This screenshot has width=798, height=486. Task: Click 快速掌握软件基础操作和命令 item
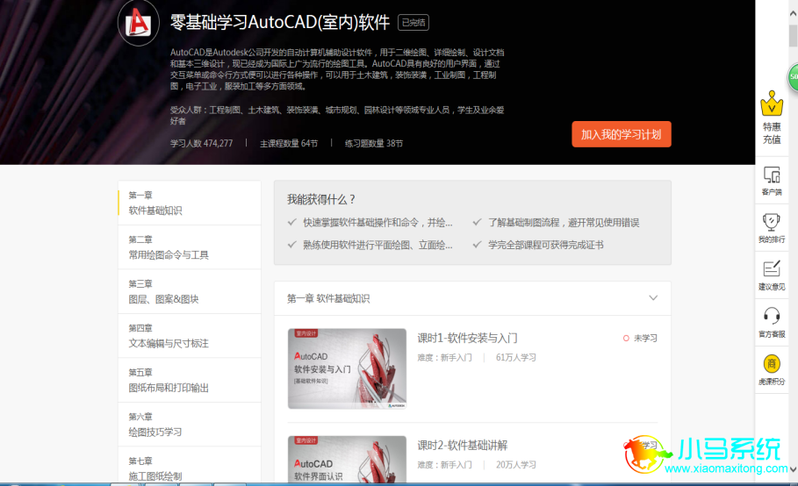(377, 223)
